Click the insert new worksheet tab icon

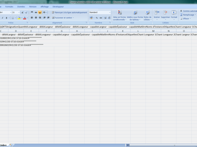[x=11, y=144]
